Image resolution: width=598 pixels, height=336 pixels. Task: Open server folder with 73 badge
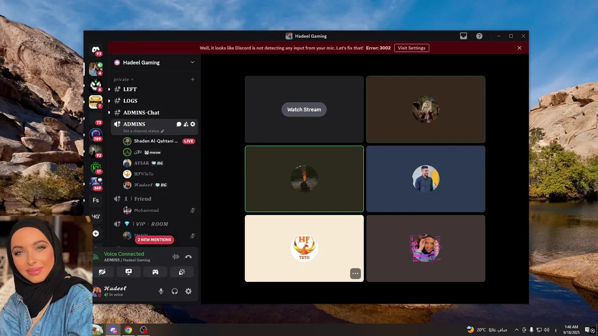(96, 120)
